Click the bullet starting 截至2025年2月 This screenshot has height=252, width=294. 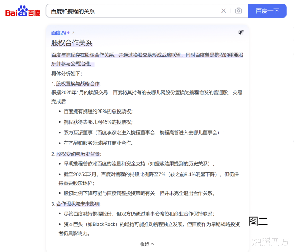149,179
